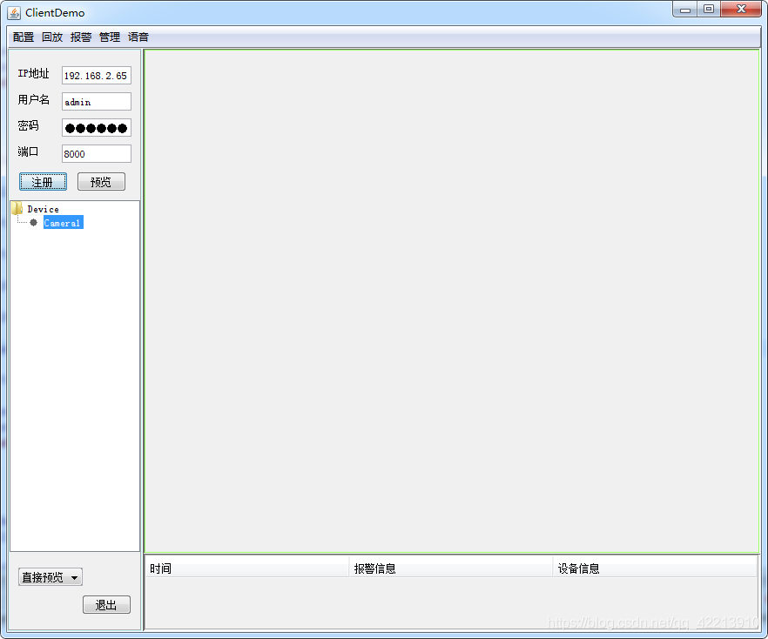Click the 密码 password field
The width and height of the screenshot is (768, 639).
tap(97, 128)
